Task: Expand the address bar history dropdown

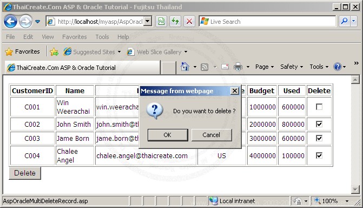Action: (148, 22)
